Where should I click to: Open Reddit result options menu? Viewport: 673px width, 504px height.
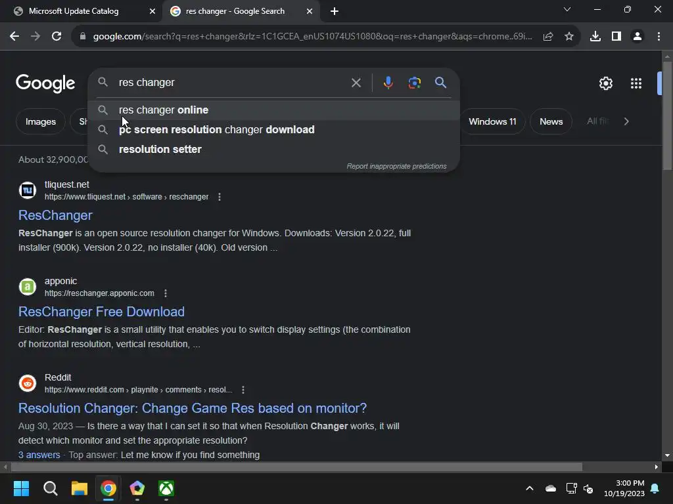[243, 390]
